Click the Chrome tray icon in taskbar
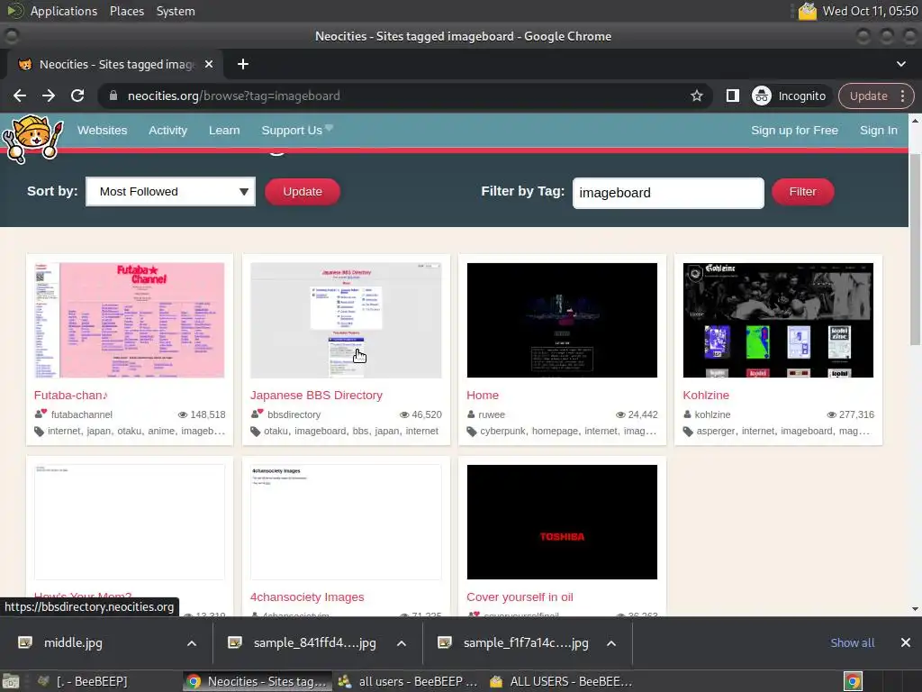 click(x=853, y=681)
